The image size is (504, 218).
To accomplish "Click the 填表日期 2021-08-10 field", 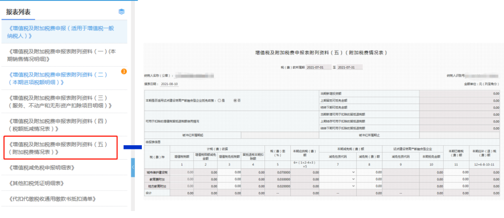I will [169, 84].
